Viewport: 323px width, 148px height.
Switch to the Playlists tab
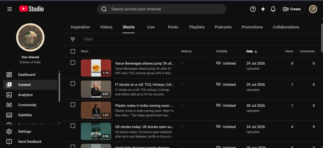197,27
